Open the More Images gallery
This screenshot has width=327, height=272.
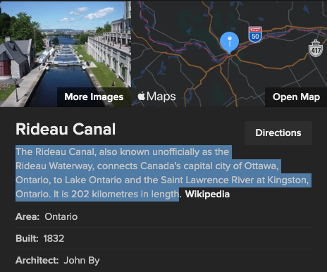point(94,97)
